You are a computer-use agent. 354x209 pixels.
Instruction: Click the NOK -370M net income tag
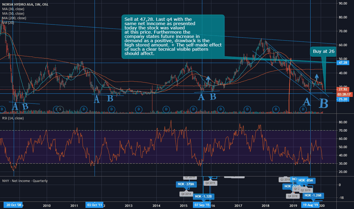[x=186, y=184]
